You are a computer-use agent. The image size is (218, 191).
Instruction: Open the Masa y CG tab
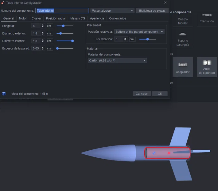[78, 18]
